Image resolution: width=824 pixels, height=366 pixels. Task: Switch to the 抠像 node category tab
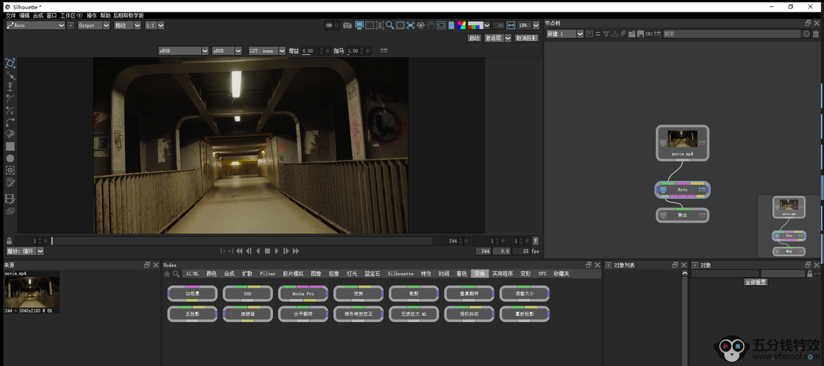[x=334, y=273]
